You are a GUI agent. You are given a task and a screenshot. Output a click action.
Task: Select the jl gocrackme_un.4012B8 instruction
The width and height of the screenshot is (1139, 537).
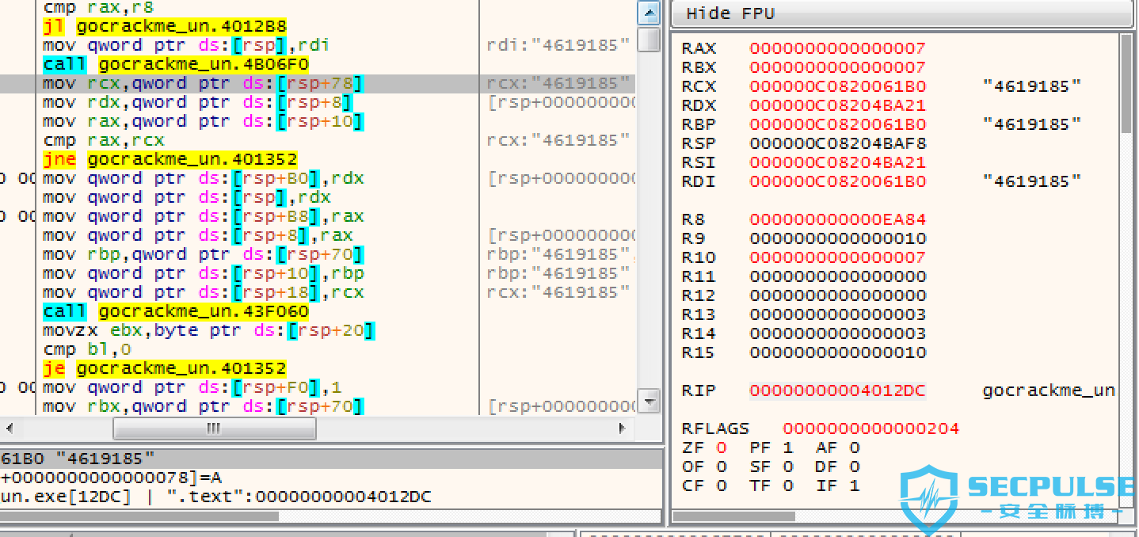point(165,26)
